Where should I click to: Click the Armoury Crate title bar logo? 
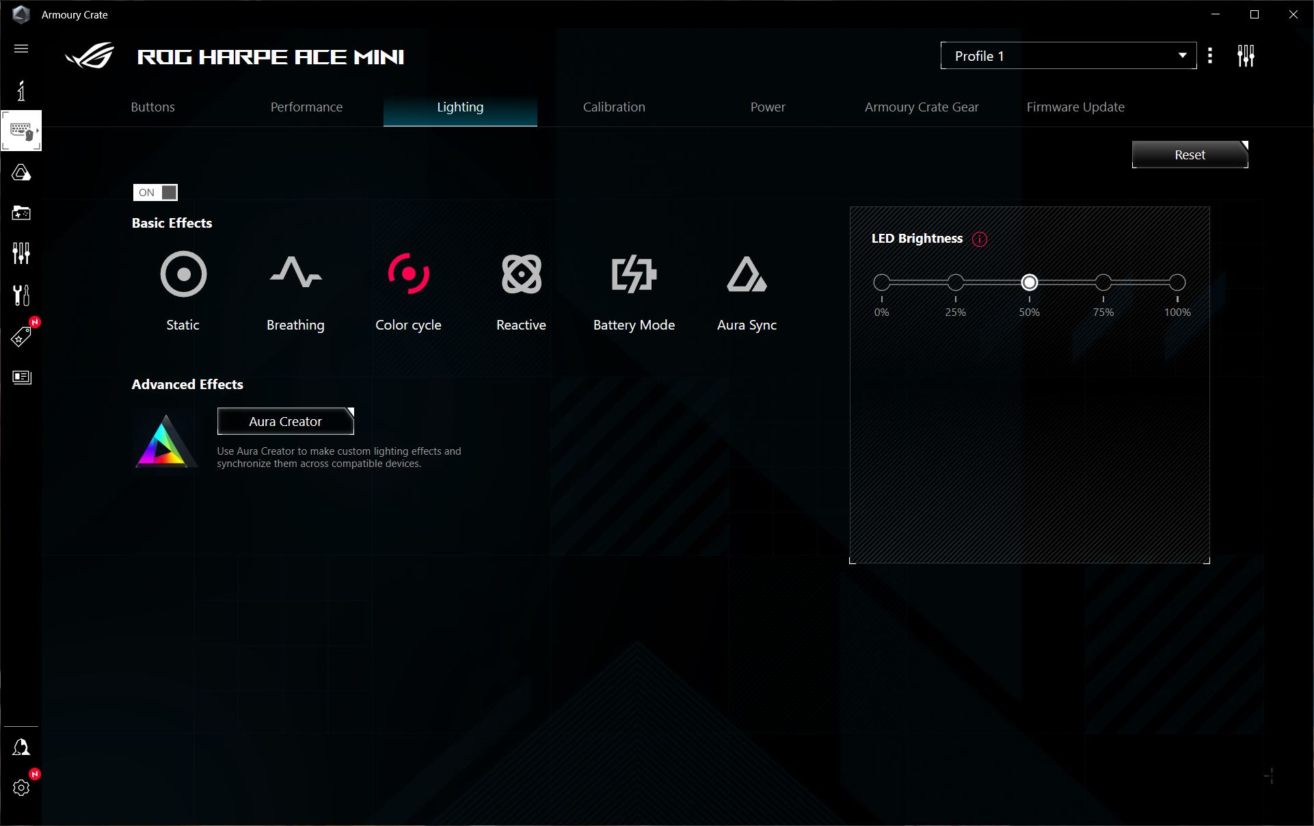pyautogui.click(x=21, y=14)
